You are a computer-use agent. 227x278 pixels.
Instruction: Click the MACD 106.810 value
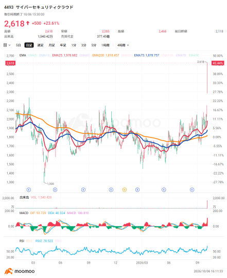click(x=78, y=213)
